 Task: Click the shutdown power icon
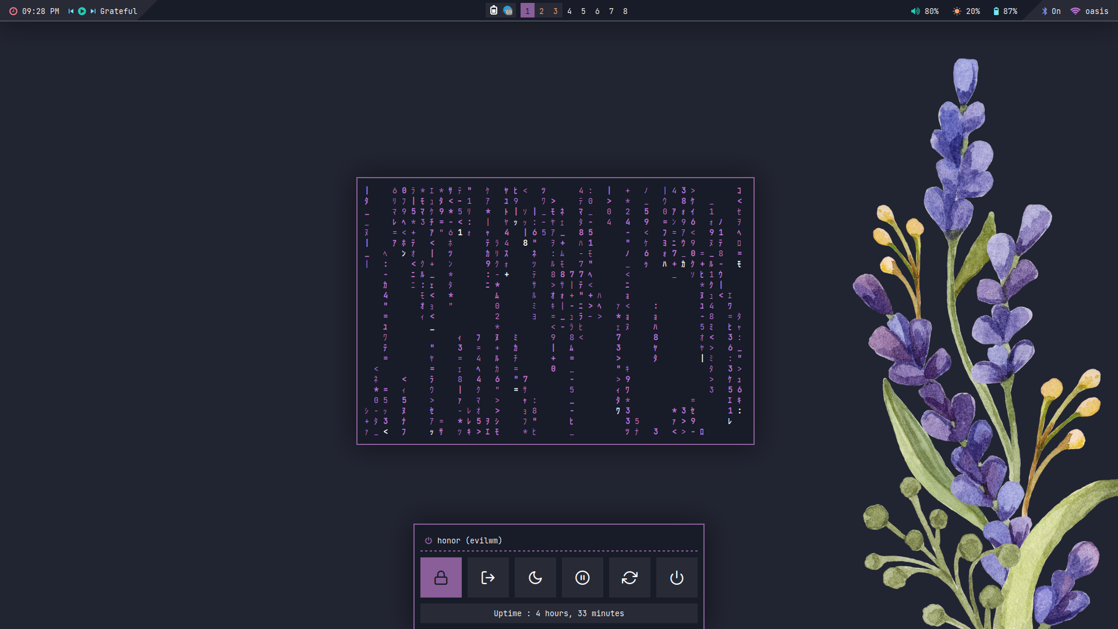[677, 577]
